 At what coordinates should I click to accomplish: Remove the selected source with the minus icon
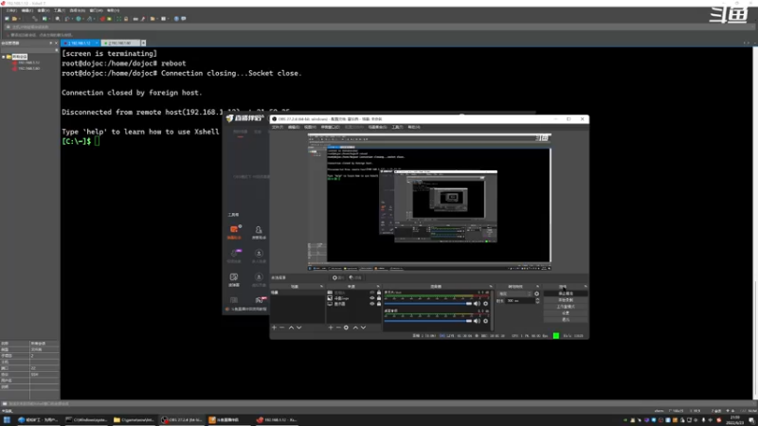[338, 328]
